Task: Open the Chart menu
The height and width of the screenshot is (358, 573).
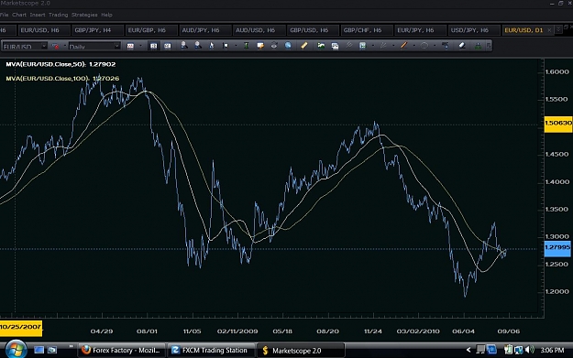Action: click(x=19, y=15)
